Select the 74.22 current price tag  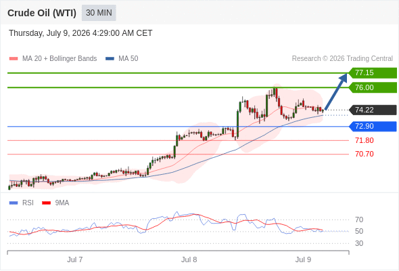coord(373,110)
